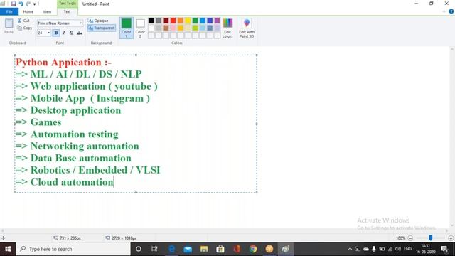The image size is (455, 256).
Task: Click the vertical scrollbar up arrow
Action: tap(452, 50)
